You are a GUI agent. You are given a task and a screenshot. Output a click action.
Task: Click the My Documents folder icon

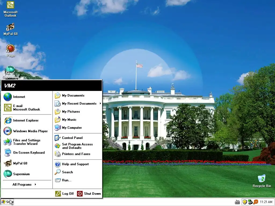point(57,95)
